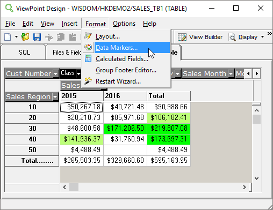Image resolution: width=273 pixels, height=210 pixels.
Task: Select green cell $219,807.08
Action: (169, 129)
